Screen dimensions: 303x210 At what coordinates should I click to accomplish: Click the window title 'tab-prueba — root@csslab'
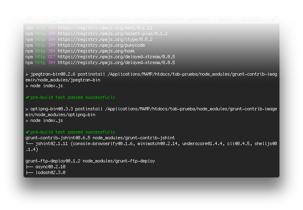tap(95, 19)
